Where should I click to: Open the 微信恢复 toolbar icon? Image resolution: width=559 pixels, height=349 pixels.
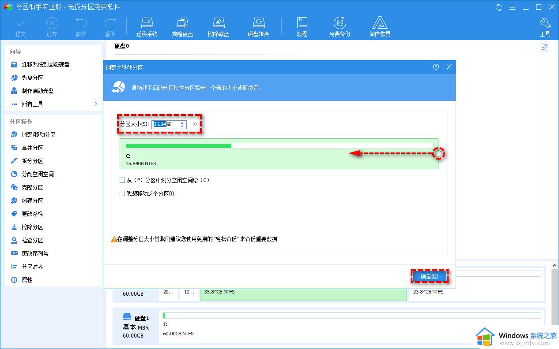click(380, 26)
